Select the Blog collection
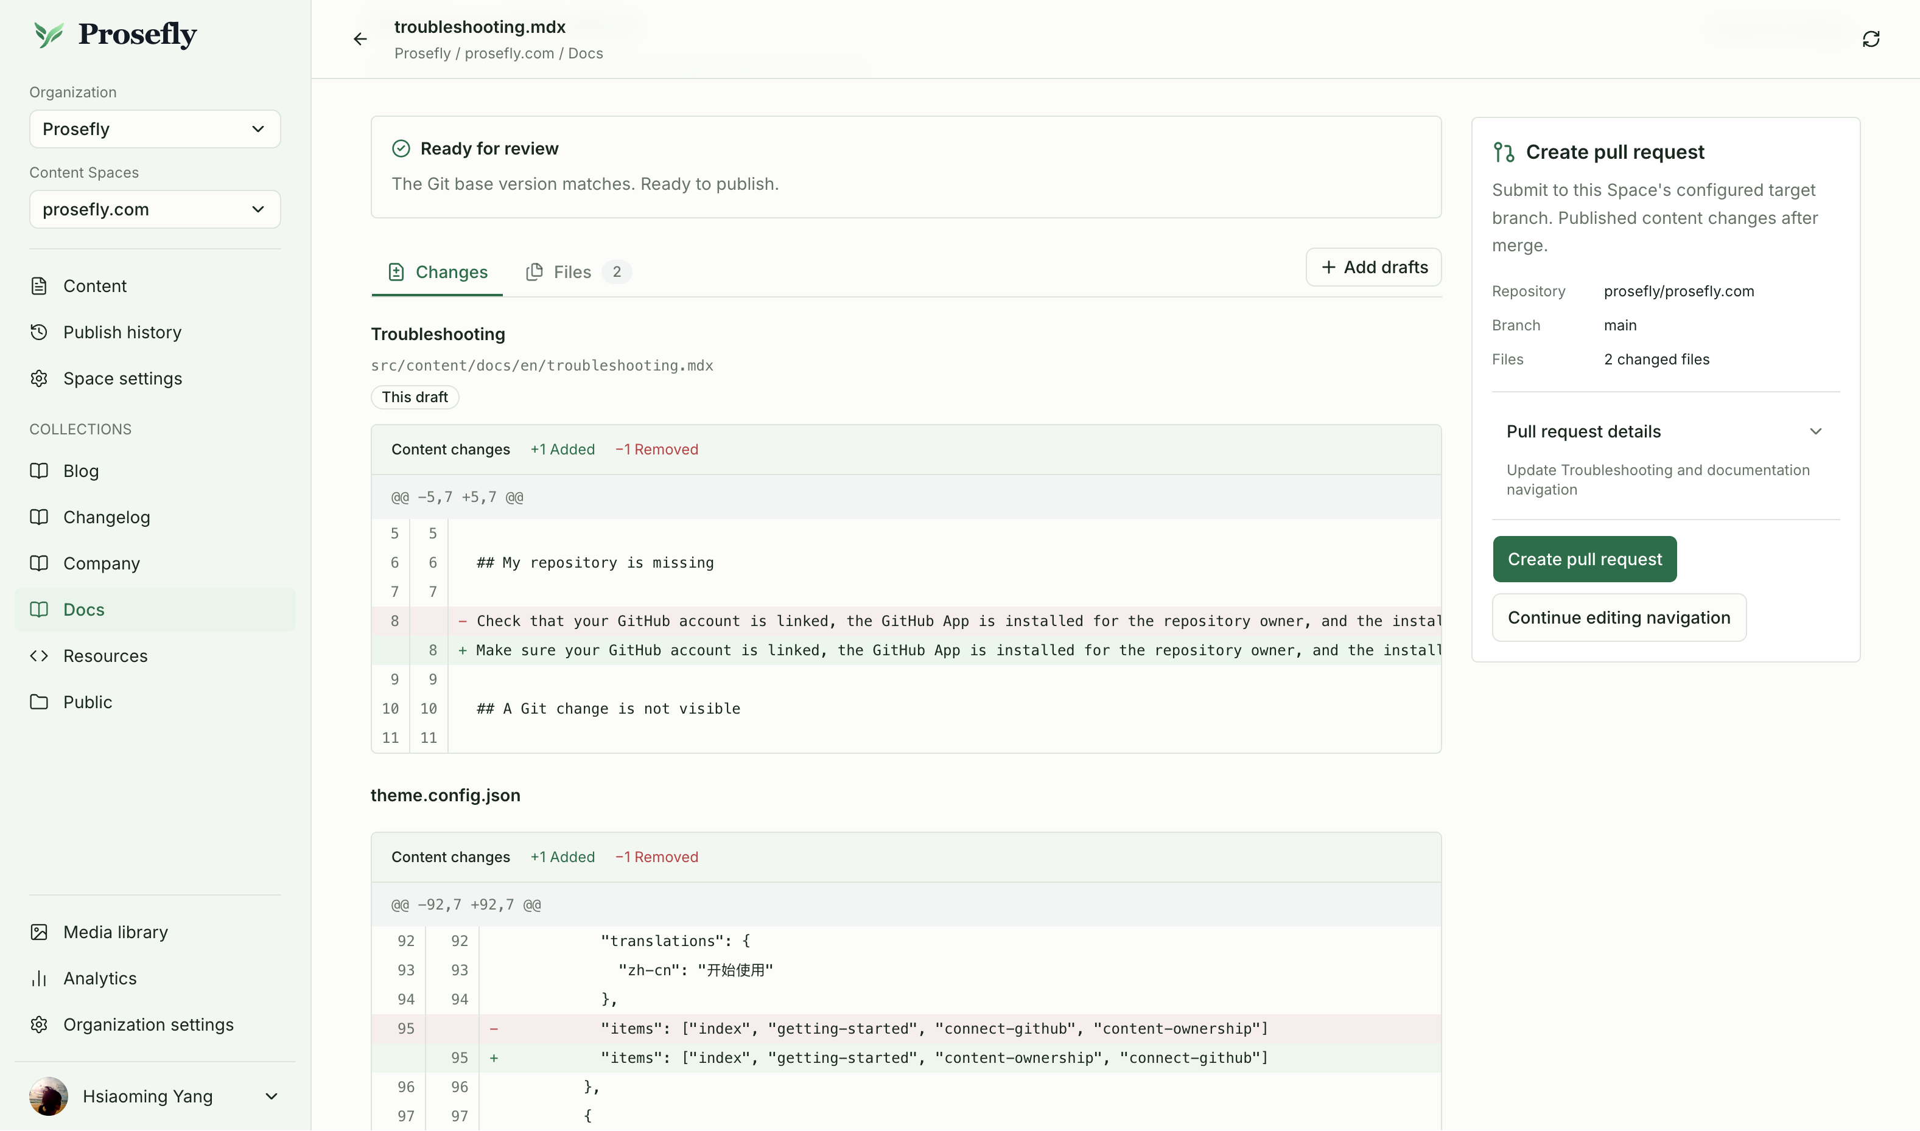Viewport: 1920px width, 1131px height. [x=155, y=471]
